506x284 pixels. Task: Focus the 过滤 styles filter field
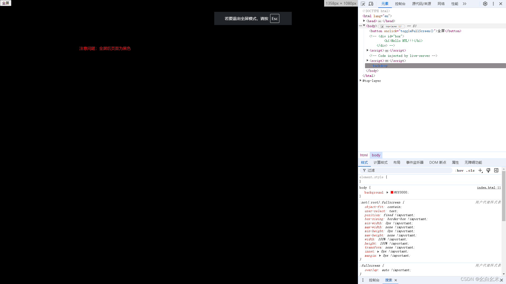pyautogui.click(x=406, y=170)
